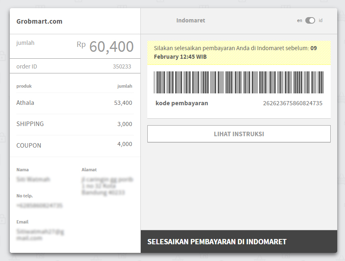The image size is (345, 261).
Task: Select the Athala product row name
Action: coord(25,103)
